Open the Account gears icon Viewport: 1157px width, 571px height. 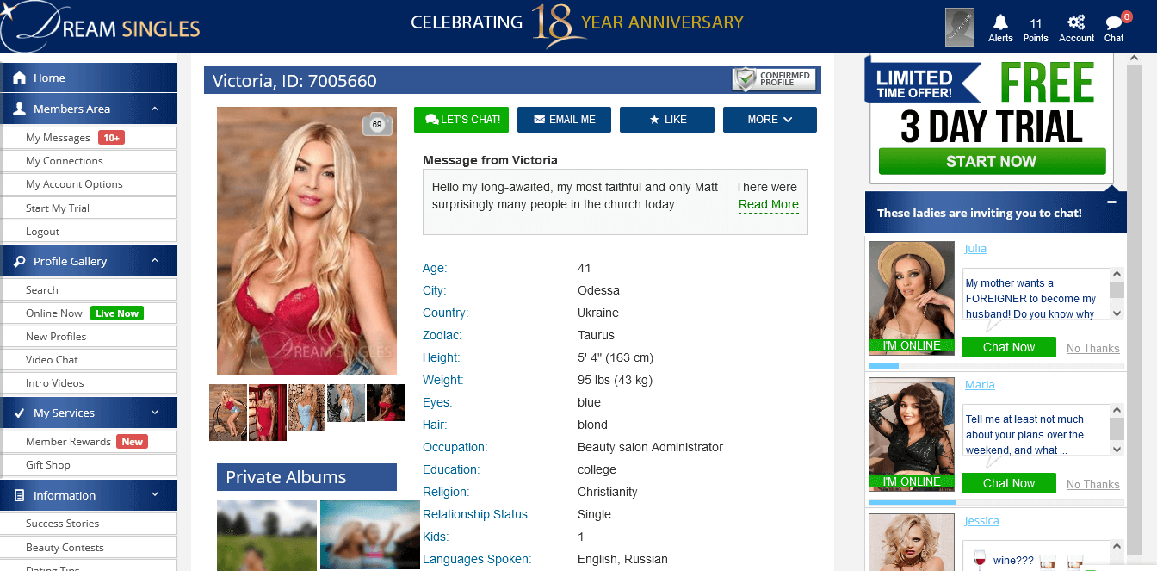pos(1076,22)
